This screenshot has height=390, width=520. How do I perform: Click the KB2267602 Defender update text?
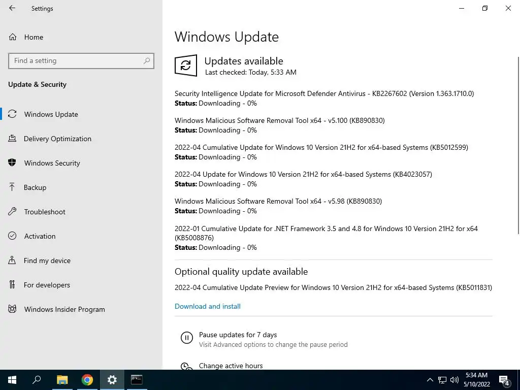point(324,93)
